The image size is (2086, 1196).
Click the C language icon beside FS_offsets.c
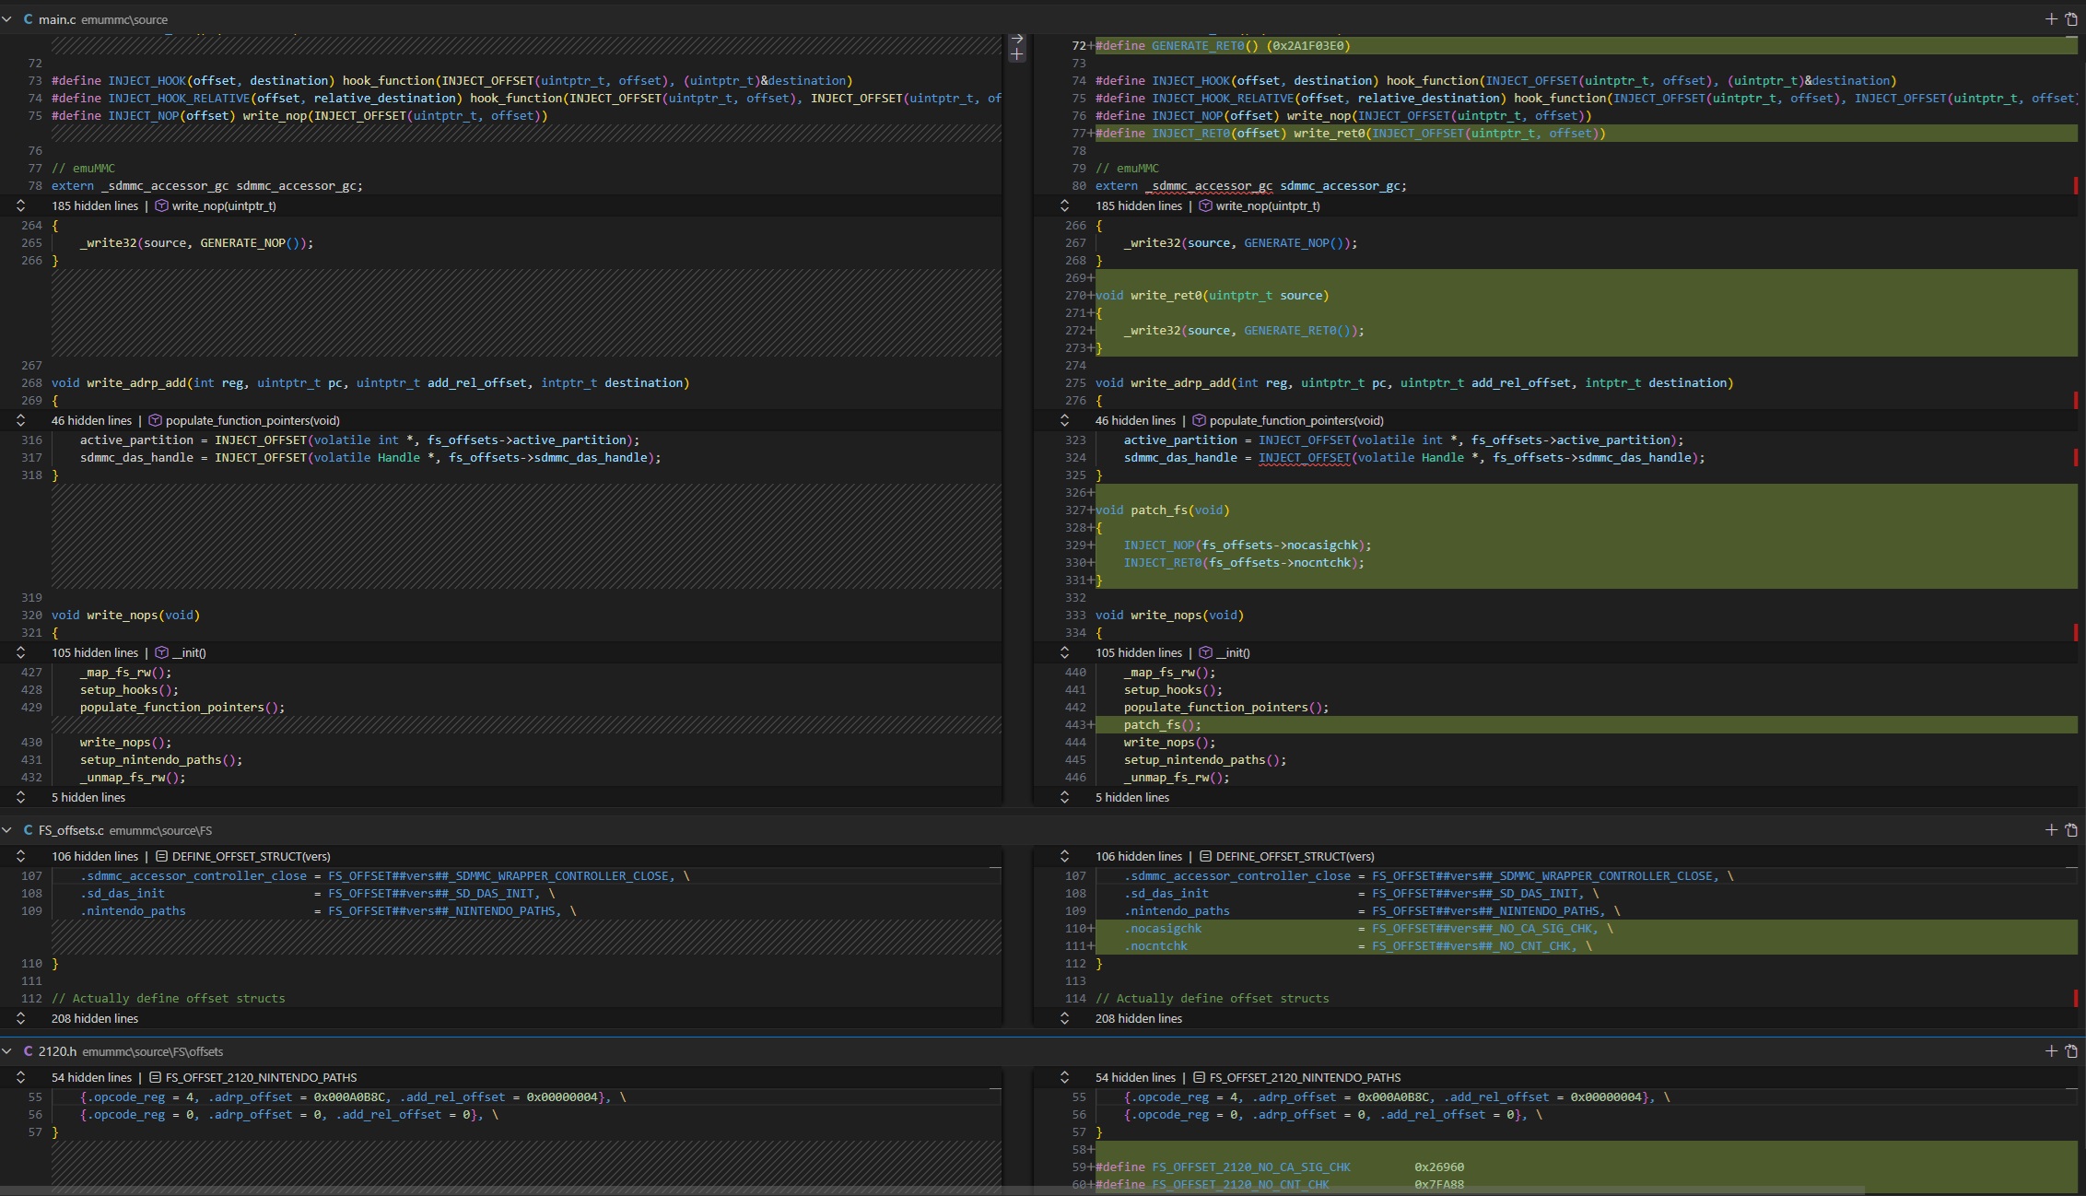[x=28, y=830]
